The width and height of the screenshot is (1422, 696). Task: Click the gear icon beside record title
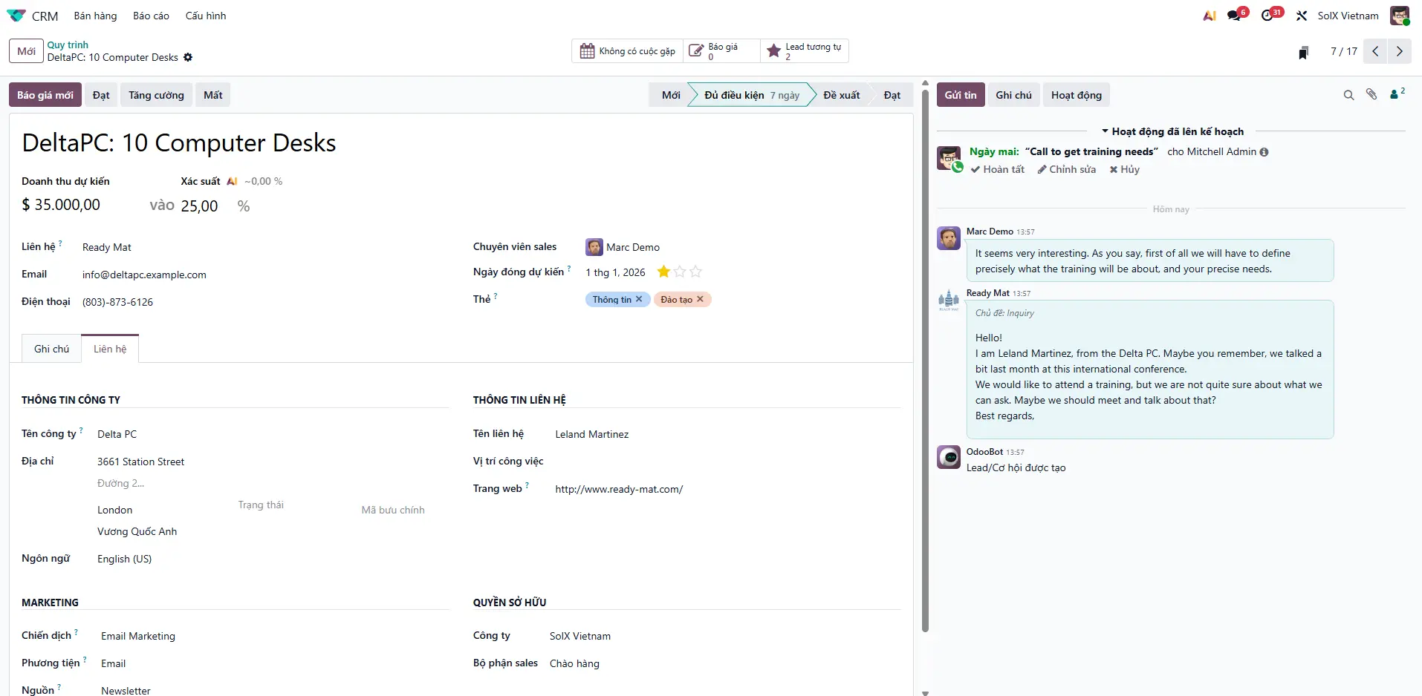point(188,57)
